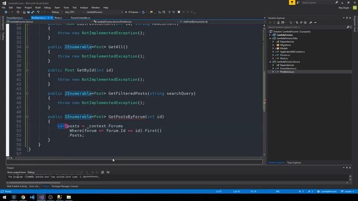The image size is (358, 201).
Task: Click Solution Explorer Properties wrench icon
Action: click(x=310, y=22)
